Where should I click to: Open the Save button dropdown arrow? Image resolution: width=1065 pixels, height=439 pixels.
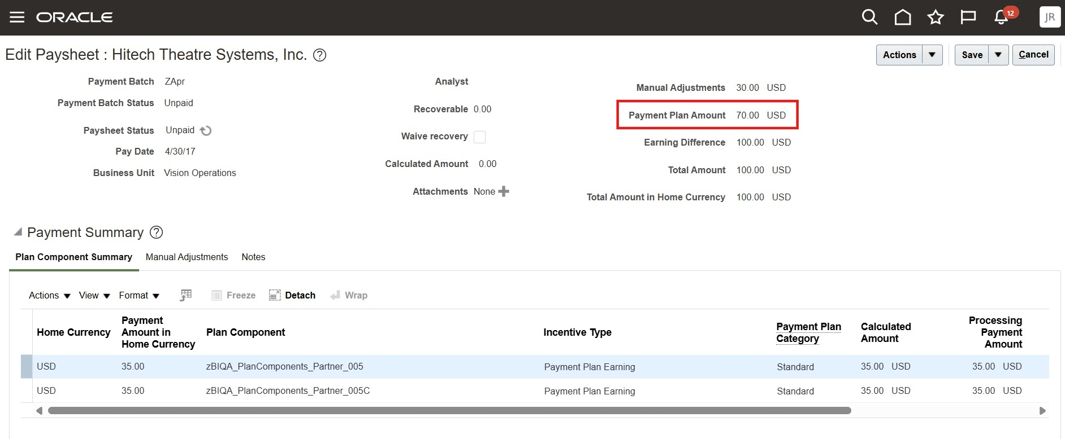point(998,55)
